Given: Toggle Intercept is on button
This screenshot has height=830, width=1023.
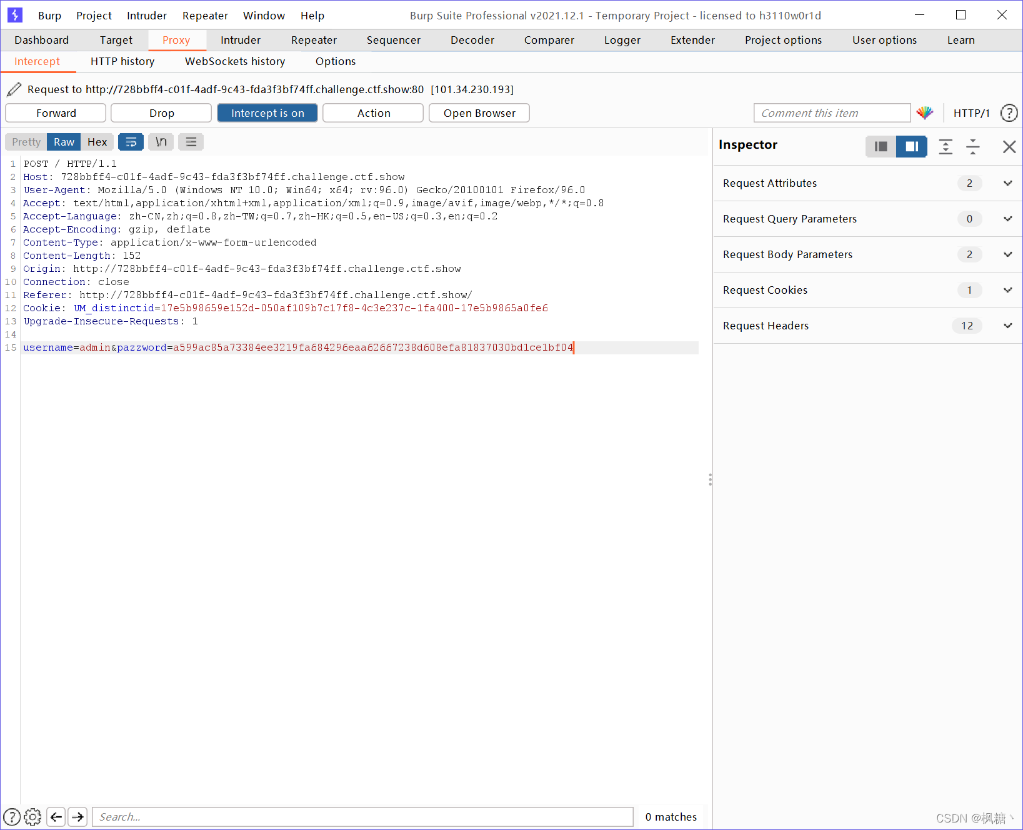Looking at the screenshot, I should click(267, 113).
